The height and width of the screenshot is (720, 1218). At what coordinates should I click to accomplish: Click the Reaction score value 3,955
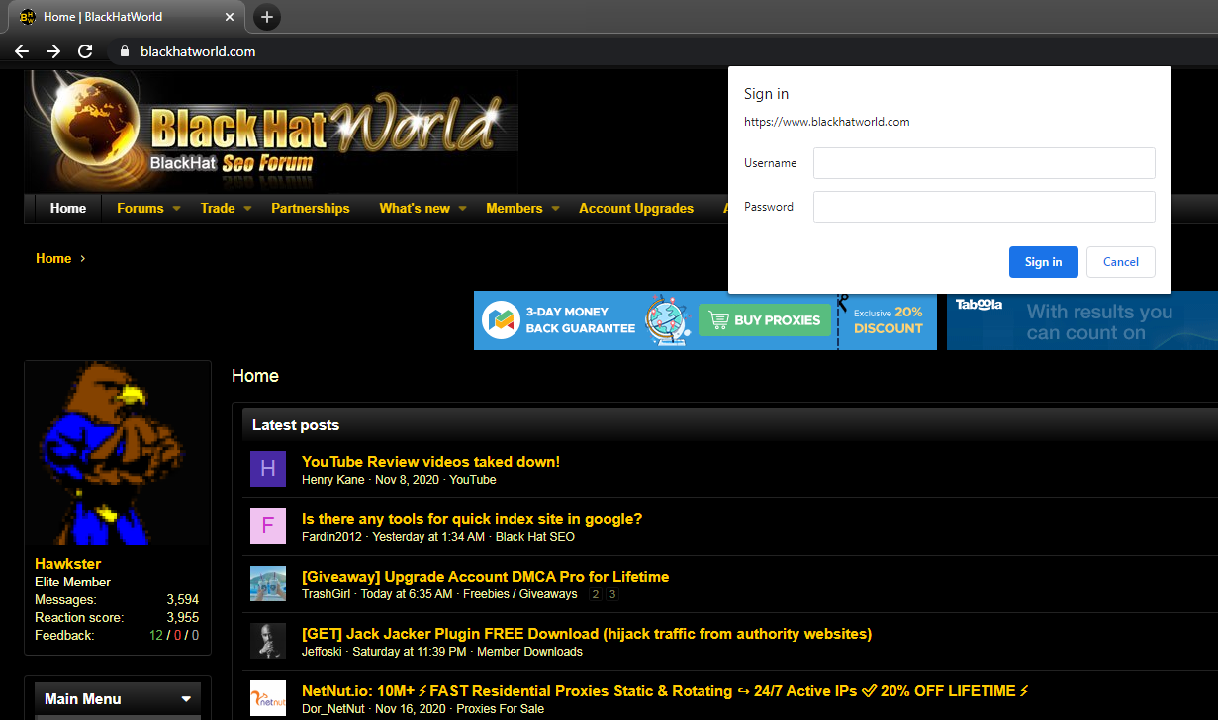(183, 617)
